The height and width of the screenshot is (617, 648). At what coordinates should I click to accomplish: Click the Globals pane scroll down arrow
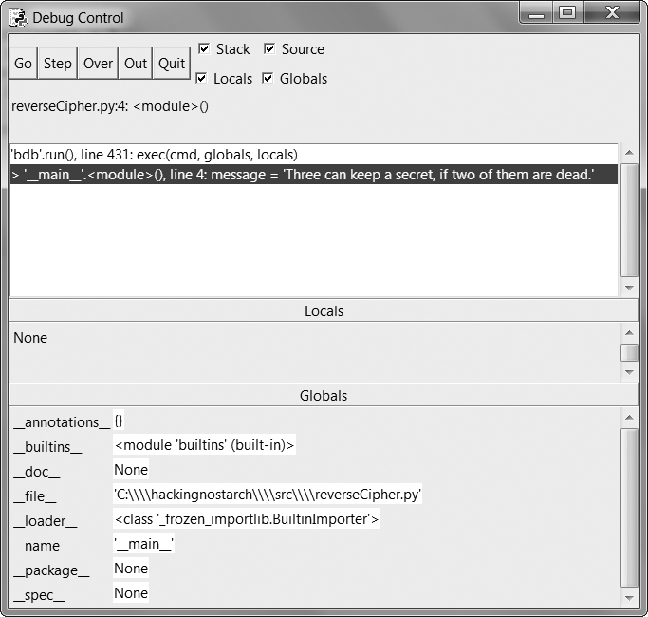point(629,598)
